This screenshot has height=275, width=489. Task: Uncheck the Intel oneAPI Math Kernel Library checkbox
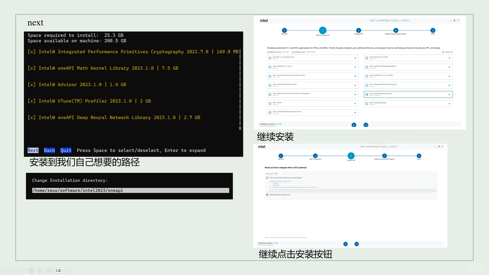367,94
